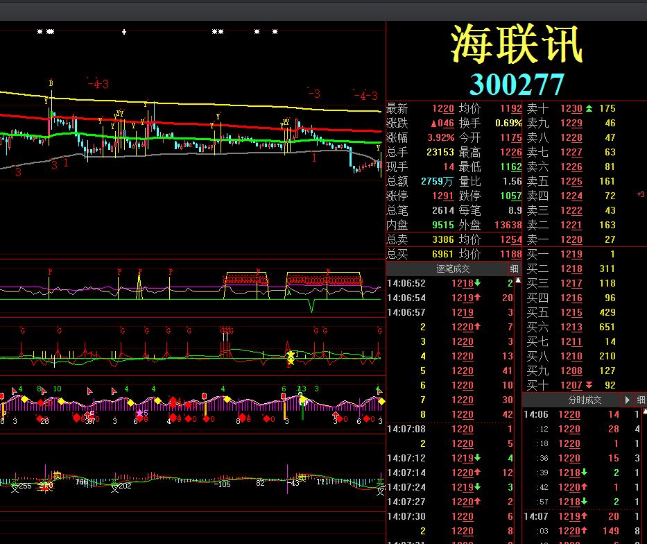Click the 量比 value 1.56
Screen dimensions: 647x544
click(512, 181)
